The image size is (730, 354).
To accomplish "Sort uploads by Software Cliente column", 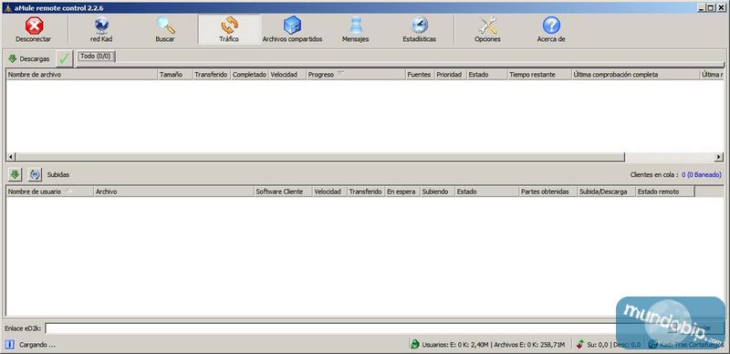I will click(283, 192).
